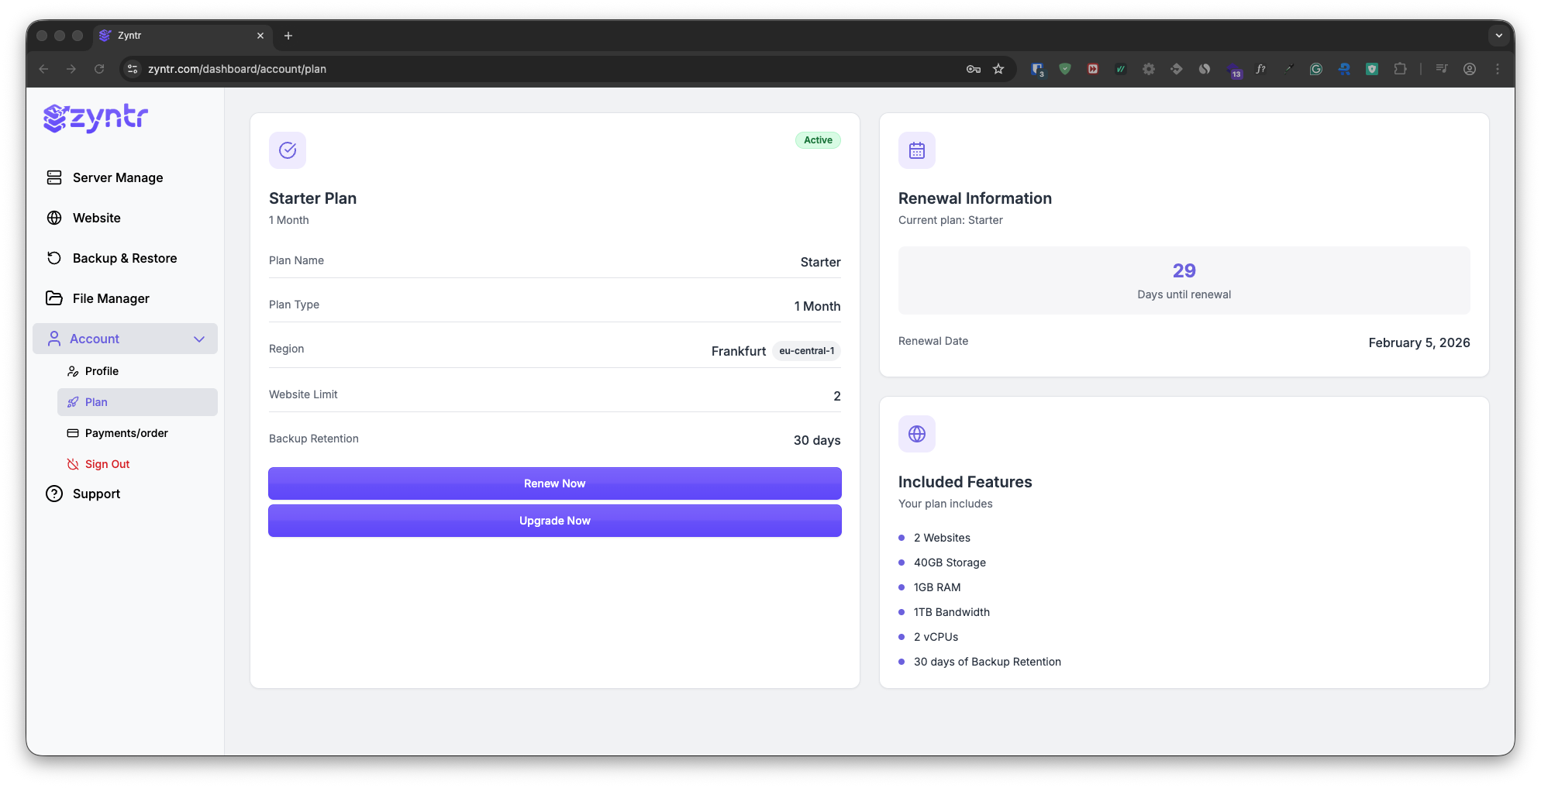This screenshot has height=788, width=1541.
Task: Open Backup & Restore page
Action: [x=125, y=258]
